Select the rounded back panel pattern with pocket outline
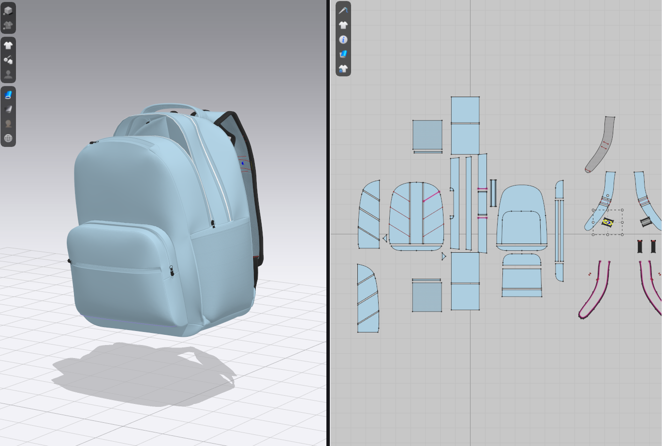This screenshot has height=446, width=662. [522, 217]
